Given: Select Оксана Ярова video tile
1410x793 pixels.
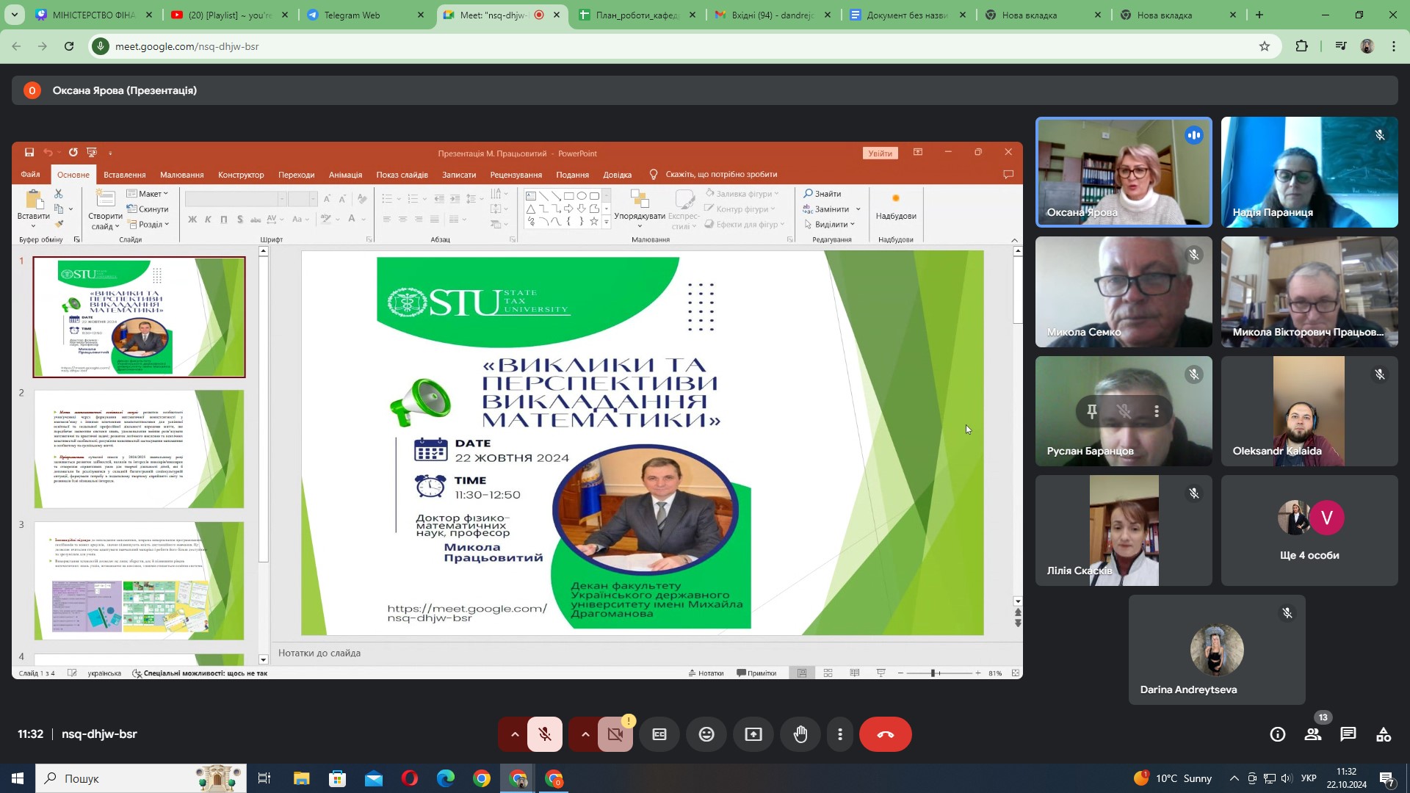Looking at the screenshot, I should pos(1124,172).
